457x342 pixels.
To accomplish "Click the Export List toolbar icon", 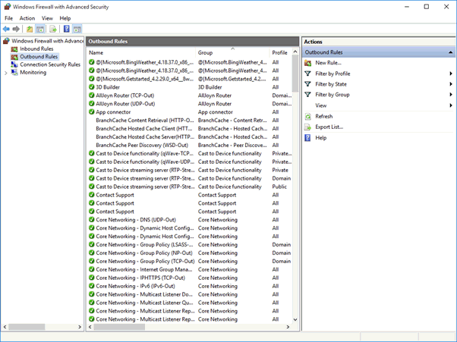I will click(52, 29).
